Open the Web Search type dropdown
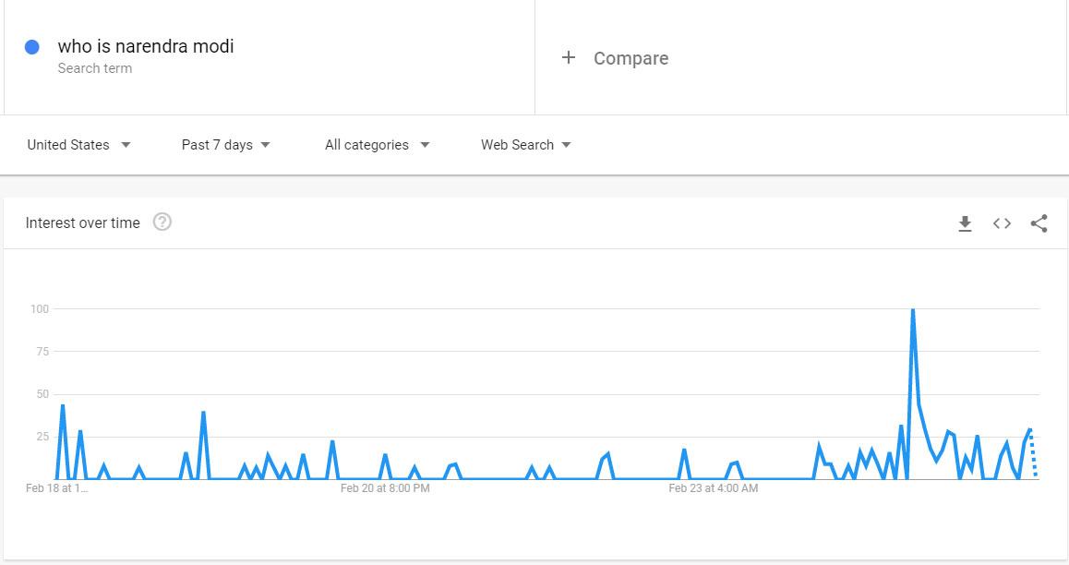 (525, 145)
